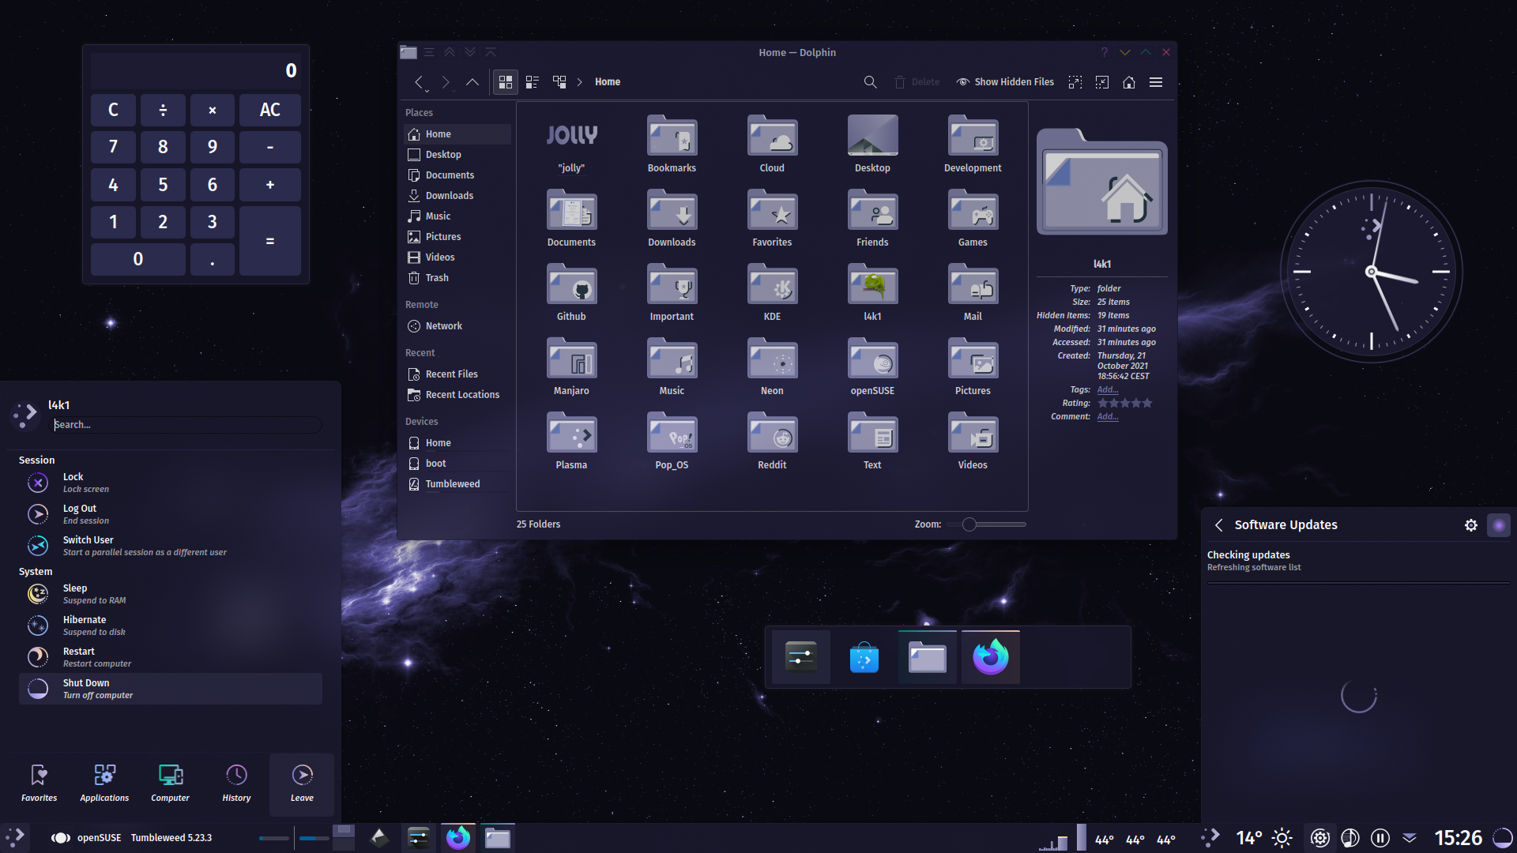Click the Dolphin zoom slider handle
This screenshot has height=853, width=1517.
click(969, 524)
